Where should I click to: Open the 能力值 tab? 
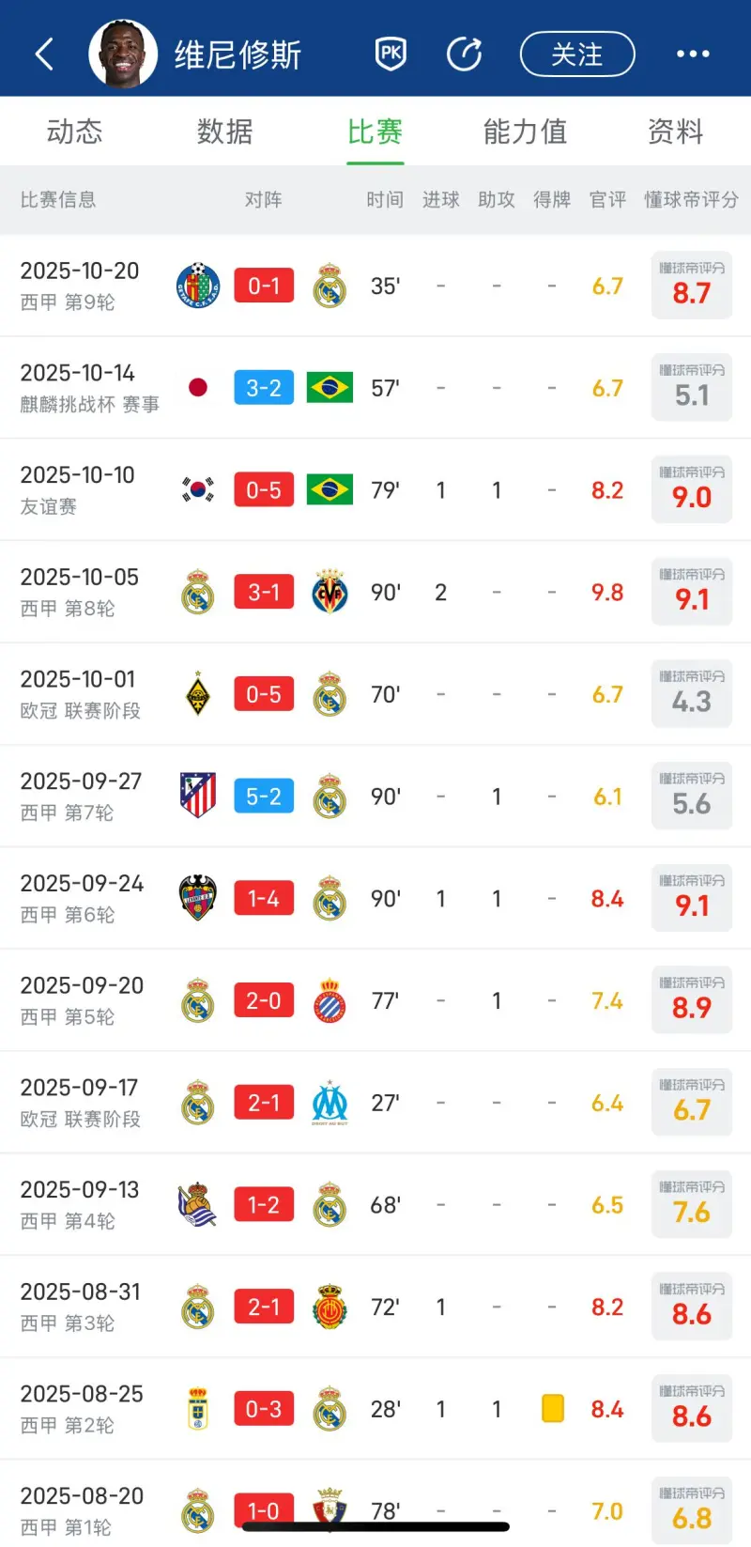[525, 131]
